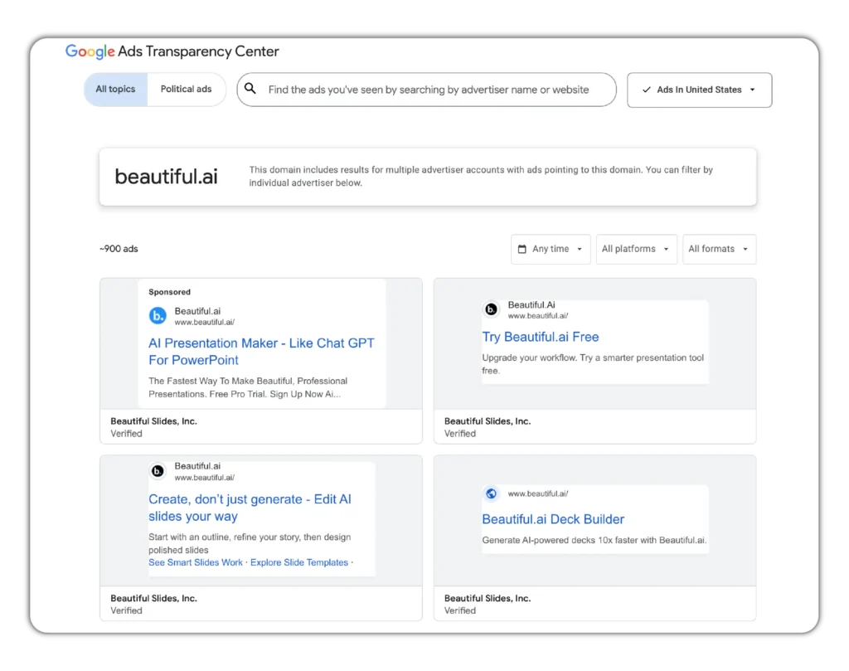Open the Ads In United States region dropdown
Viewport: 849px width, 671px height.
coord(700,90)
